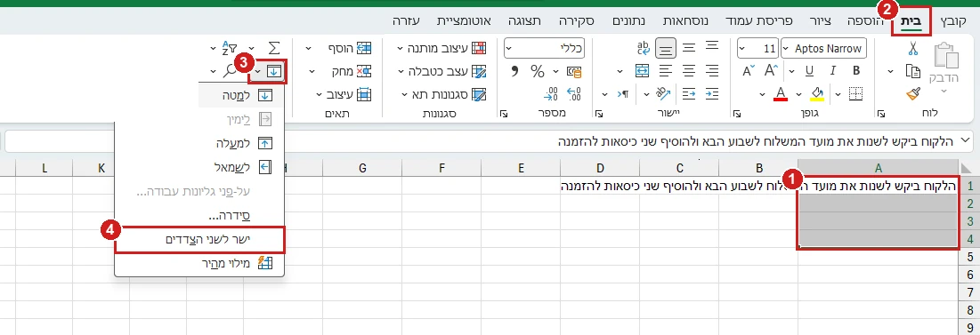The height and width of the screenshot is (335, 980).
Task: Click the Copy icon in clipboard group
Action: click(913, 71)
